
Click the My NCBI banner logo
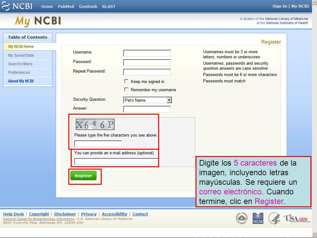[38, 21]
